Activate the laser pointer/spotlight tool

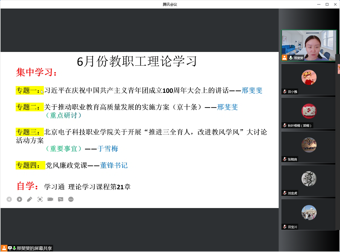(40, 199)
